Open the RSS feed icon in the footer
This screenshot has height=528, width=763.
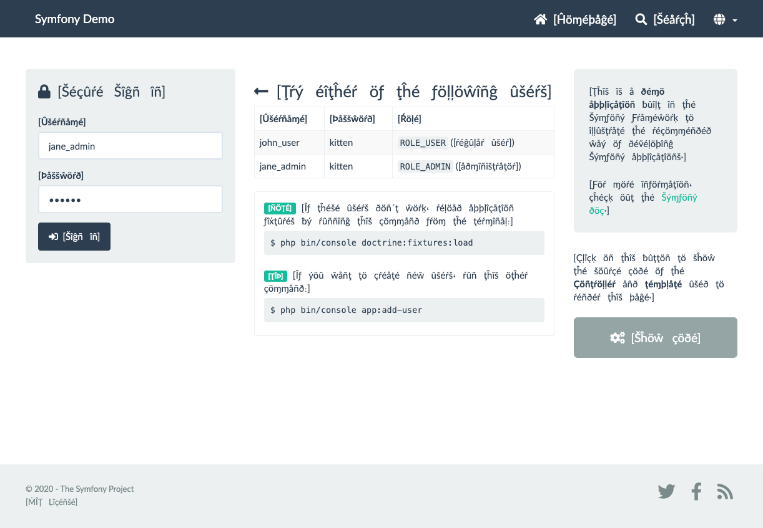click(x=725, y=491)
